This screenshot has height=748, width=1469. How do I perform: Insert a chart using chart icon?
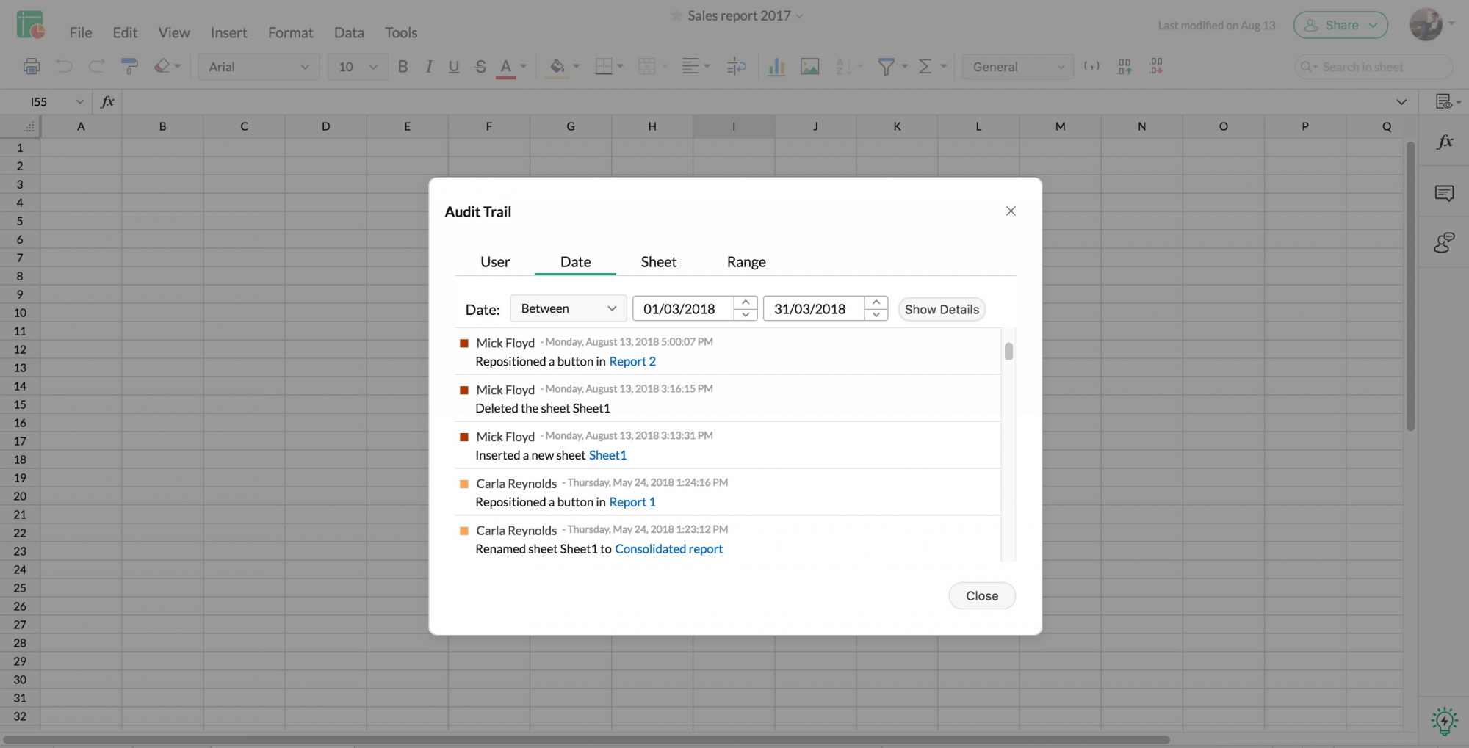[776, 67]
